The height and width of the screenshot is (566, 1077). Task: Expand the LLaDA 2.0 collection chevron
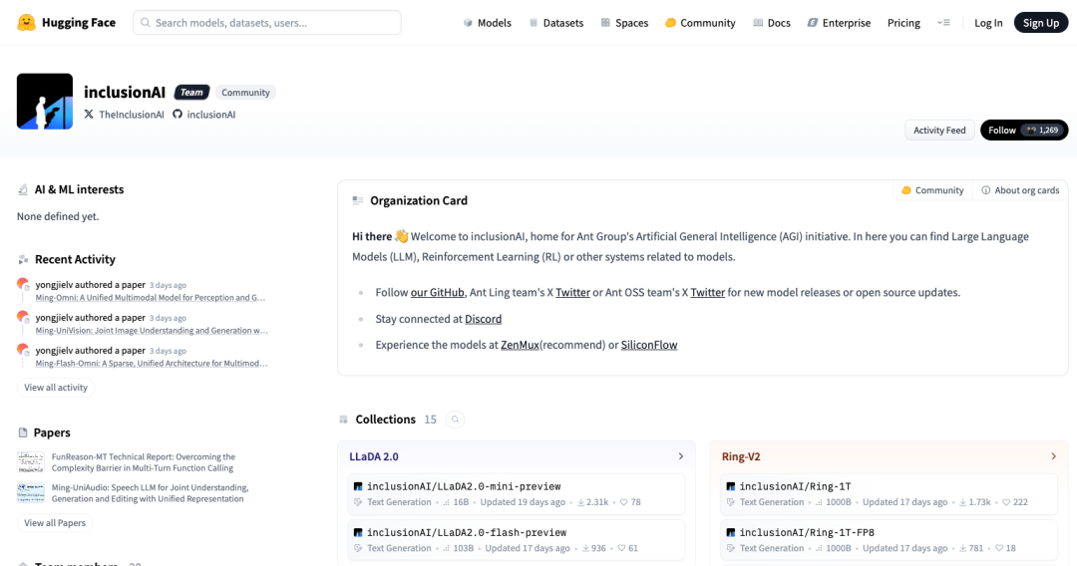pyautogui.click(x=681, y=456)
